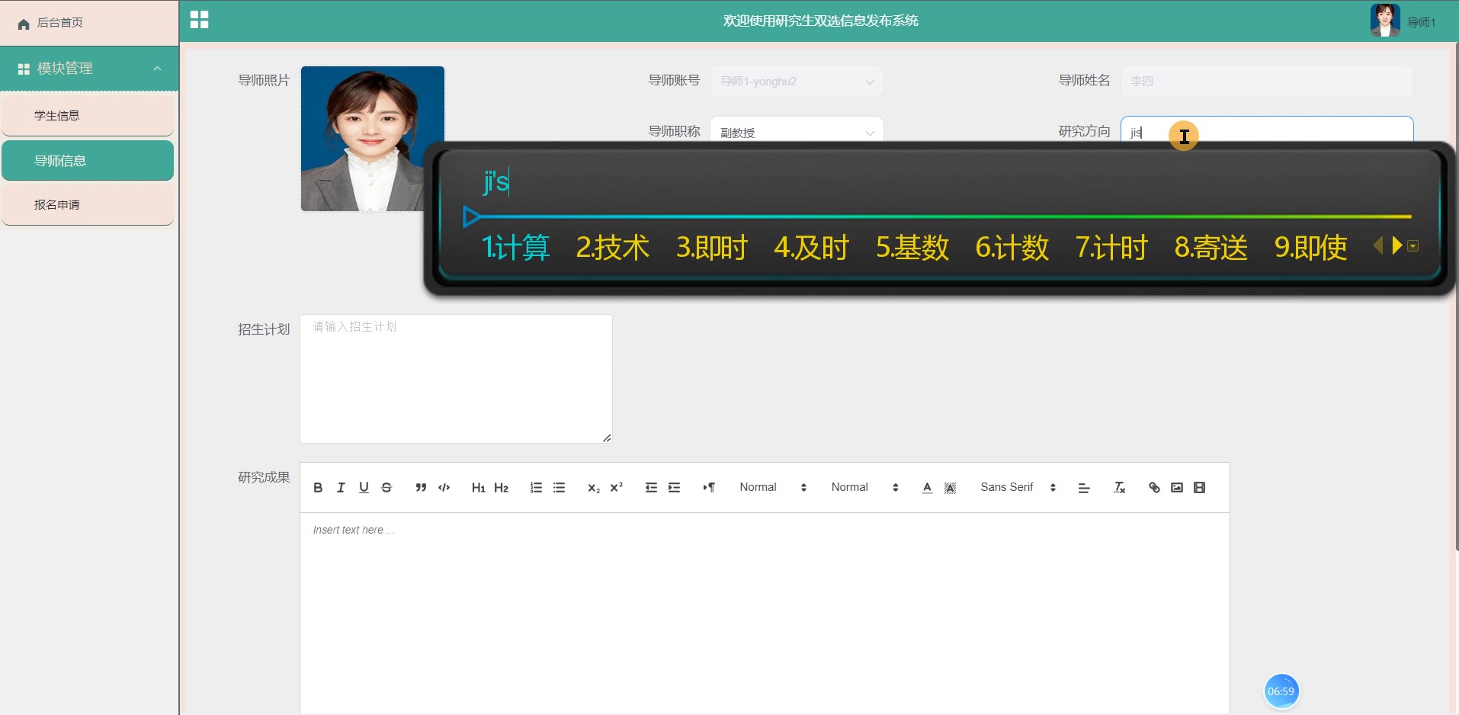
Task: Click the blue 06:59 timer bubble
Action: [1281, 691]
